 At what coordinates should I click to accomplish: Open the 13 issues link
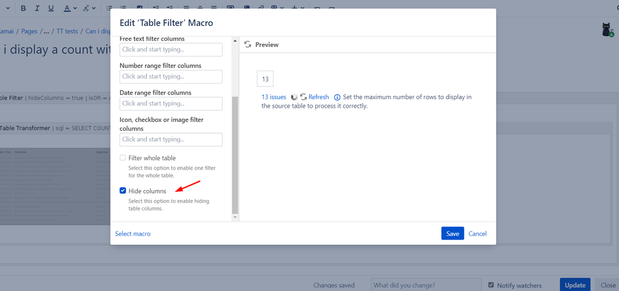coord(274,97)
